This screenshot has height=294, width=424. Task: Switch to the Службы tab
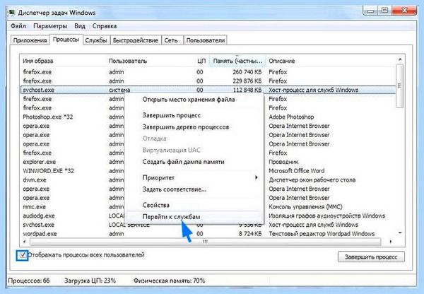[x=96, y=40]
